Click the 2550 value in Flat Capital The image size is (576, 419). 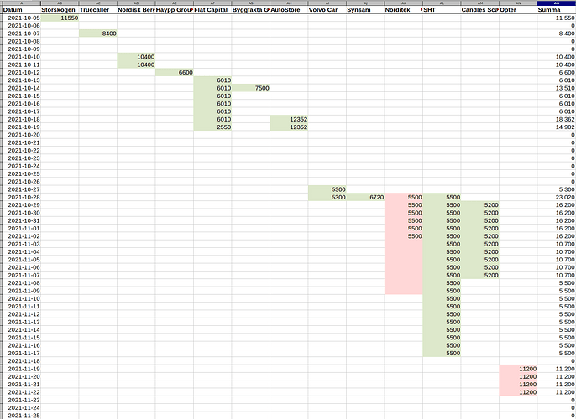point(212,127)
